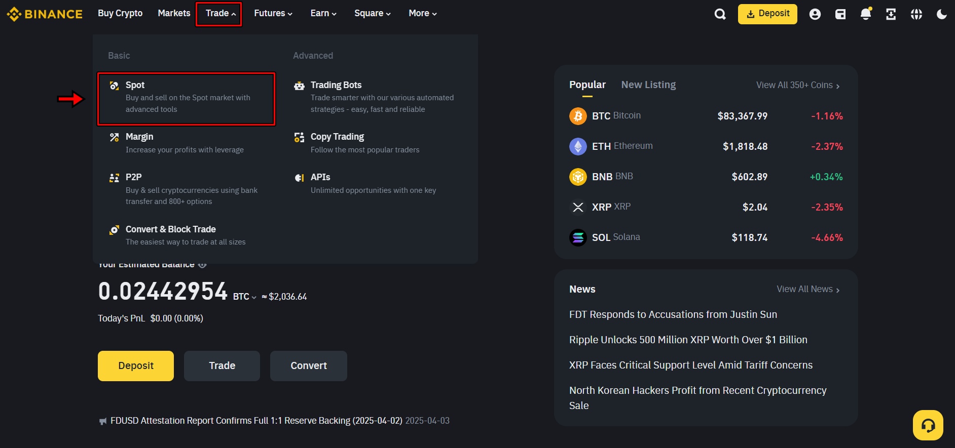Open the Markets menu item

click(174, 13)
